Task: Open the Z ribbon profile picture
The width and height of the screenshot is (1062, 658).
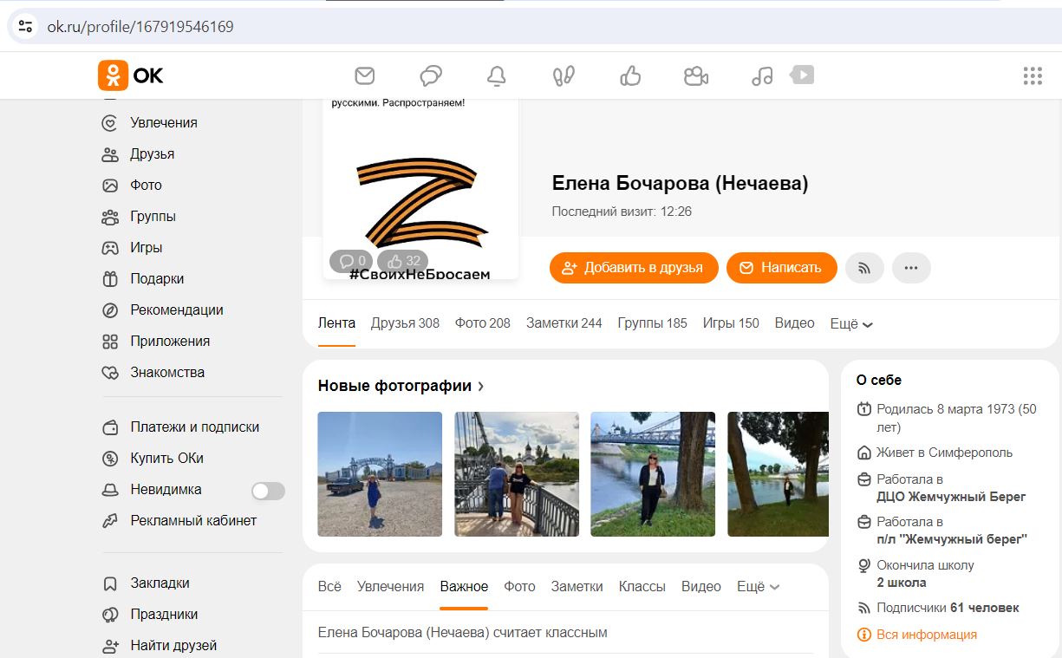Action: [x=420, y=189]
